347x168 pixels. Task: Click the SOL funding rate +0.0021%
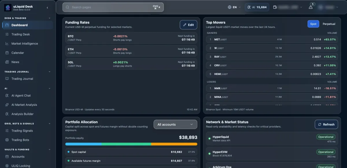point(121,62)
